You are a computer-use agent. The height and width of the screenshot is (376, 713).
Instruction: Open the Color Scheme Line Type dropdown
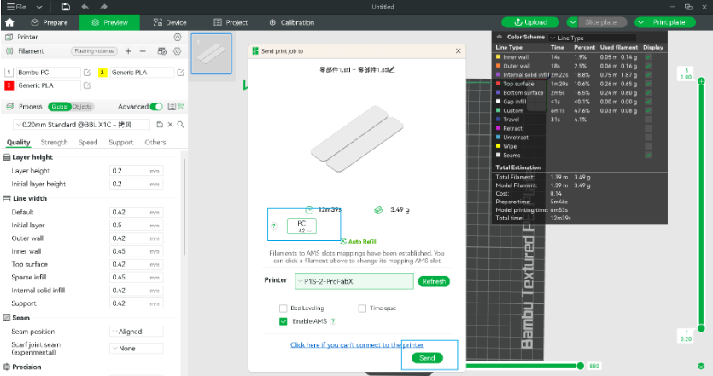tap(593, 38)
